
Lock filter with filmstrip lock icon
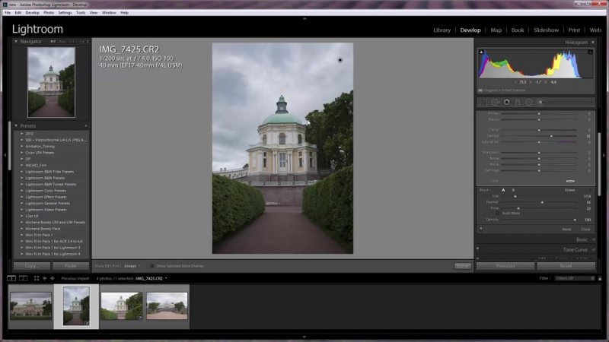pos(600,278)
